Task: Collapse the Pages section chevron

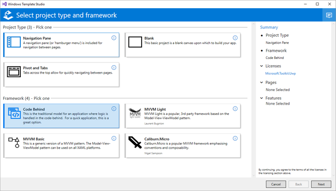Action: (261, 82)
